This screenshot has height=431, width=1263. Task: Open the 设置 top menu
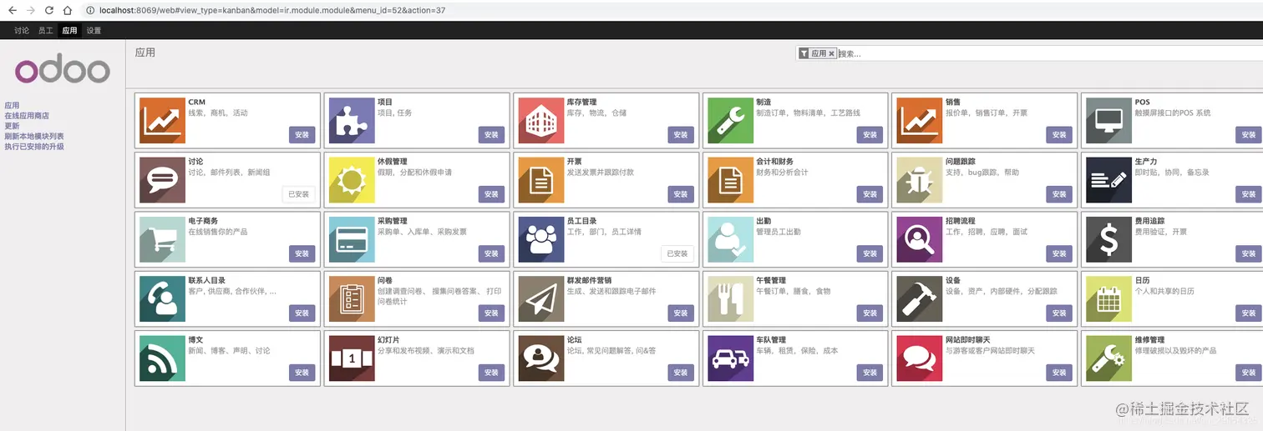(x=94, y=31)
